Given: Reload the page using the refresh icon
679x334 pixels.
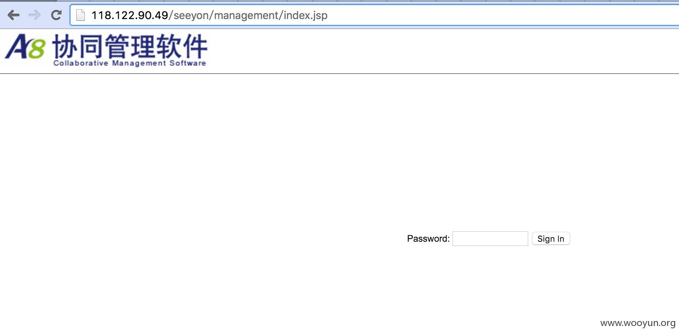Looking at the screenshot, I should (56, 15).
